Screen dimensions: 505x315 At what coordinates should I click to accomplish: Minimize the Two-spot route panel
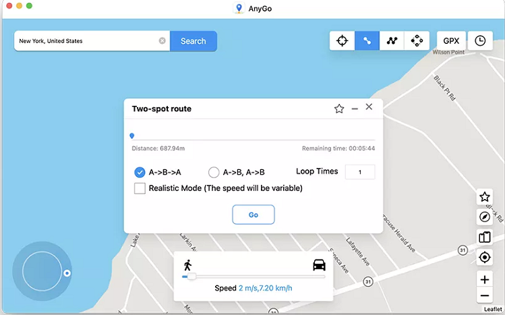(355, 109)
